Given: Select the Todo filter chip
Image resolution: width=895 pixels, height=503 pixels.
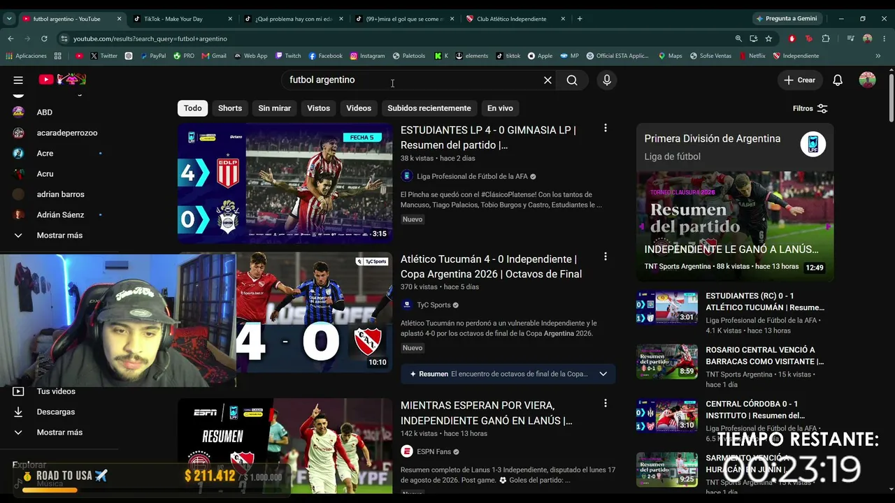Looking at the screenshot, I should coord(193,108).
